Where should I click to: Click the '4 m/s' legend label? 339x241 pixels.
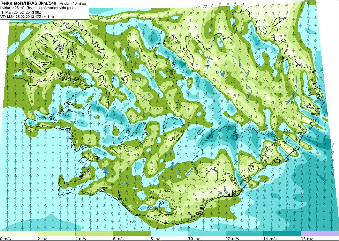[81, 239]
